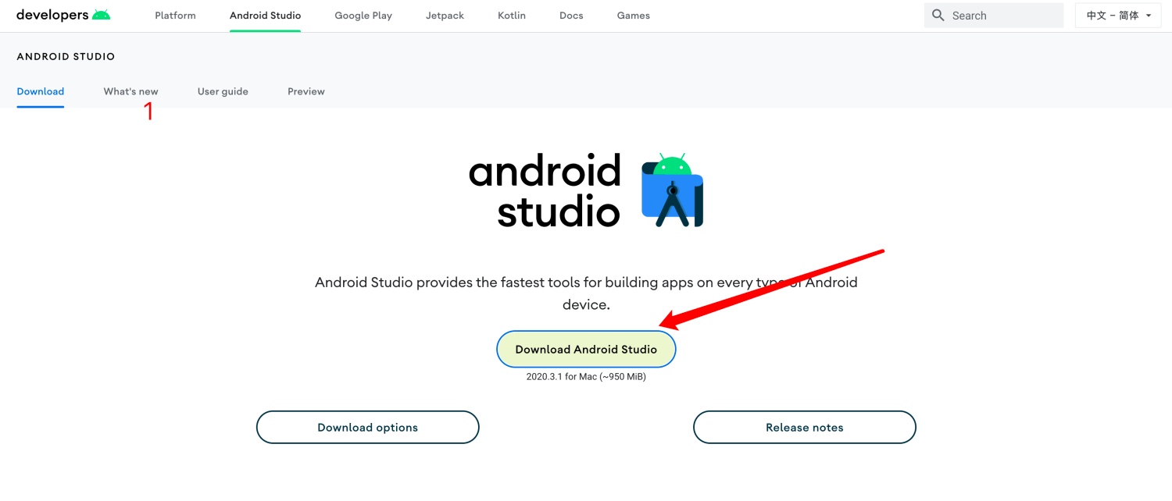1172x501 pixels.
Task: Switch to the User guide tab
Action: tap(223, 91)
